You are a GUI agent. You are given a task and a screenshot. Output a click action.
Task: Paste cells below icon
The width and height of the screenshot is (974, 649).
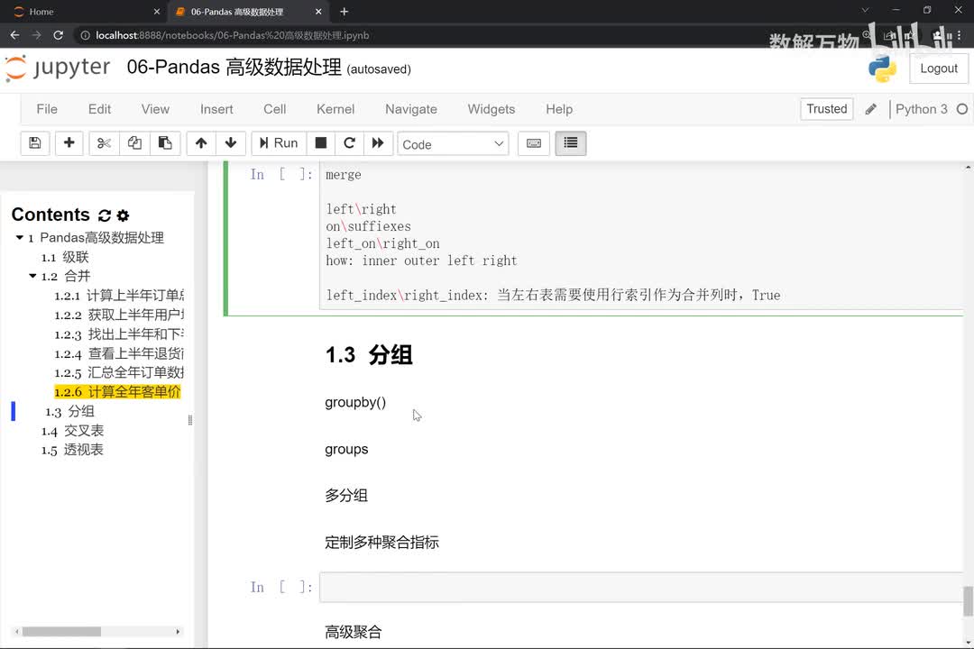coord(165,143)
